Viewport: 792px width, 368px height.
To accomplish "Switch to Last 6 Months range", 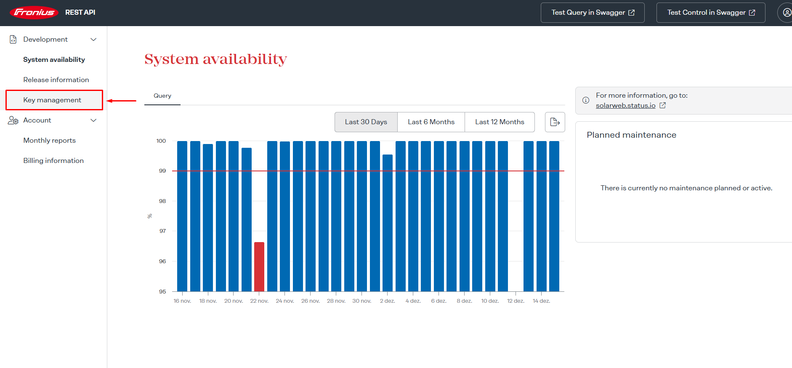I will coord(431,122).
